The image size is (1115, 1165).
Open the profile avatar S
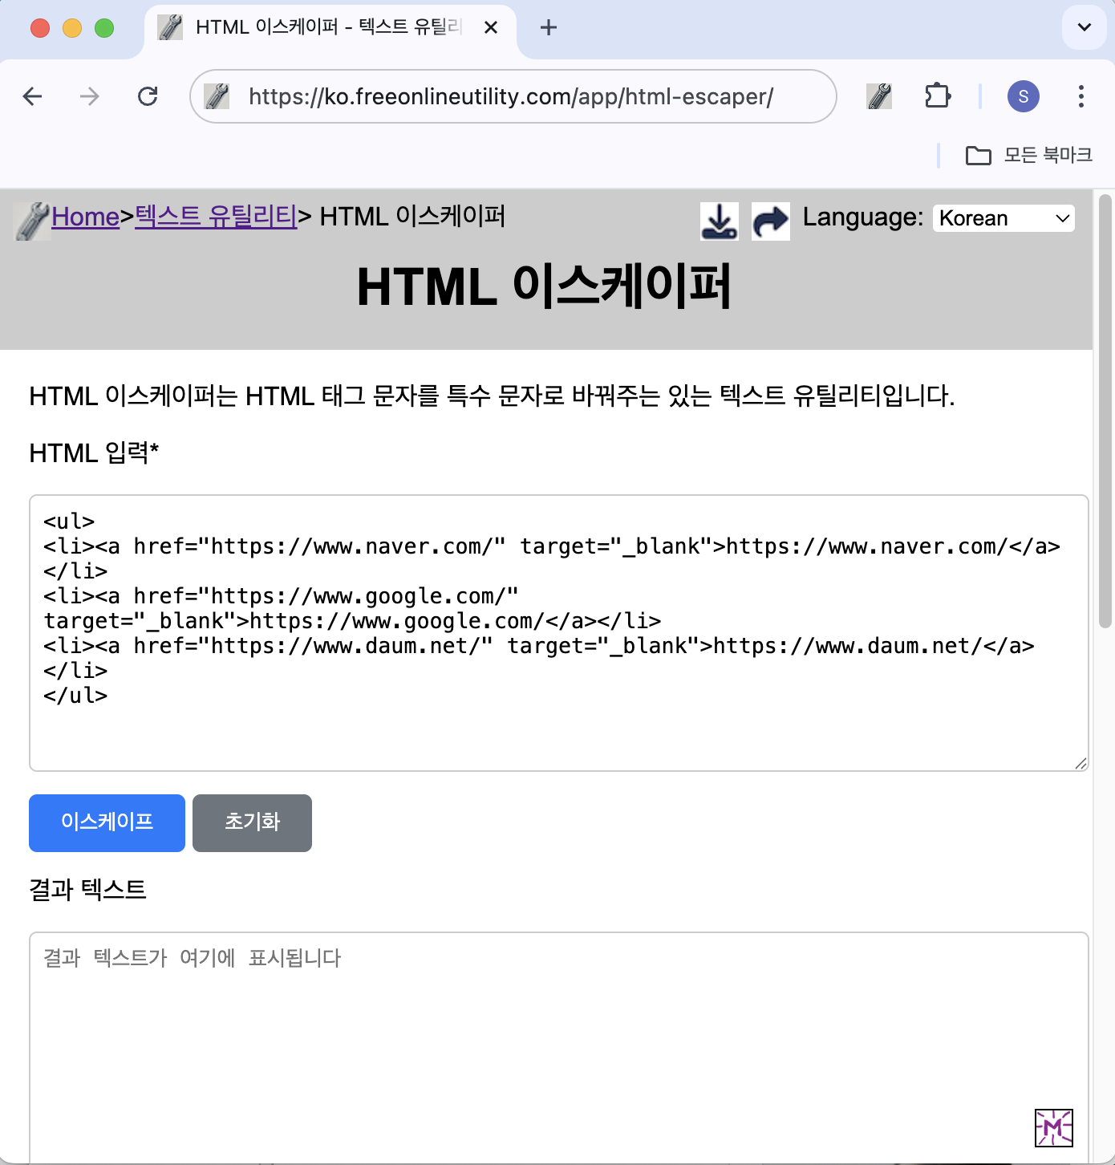click(x=1024, y=96)
